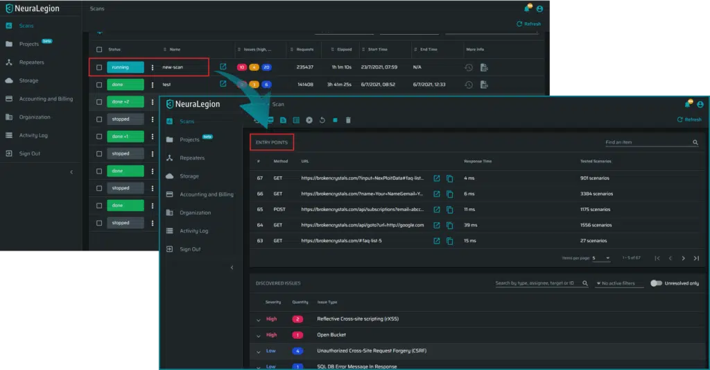Open report document icon for test scan row
710x370 pixels.
tap(484, 85)
